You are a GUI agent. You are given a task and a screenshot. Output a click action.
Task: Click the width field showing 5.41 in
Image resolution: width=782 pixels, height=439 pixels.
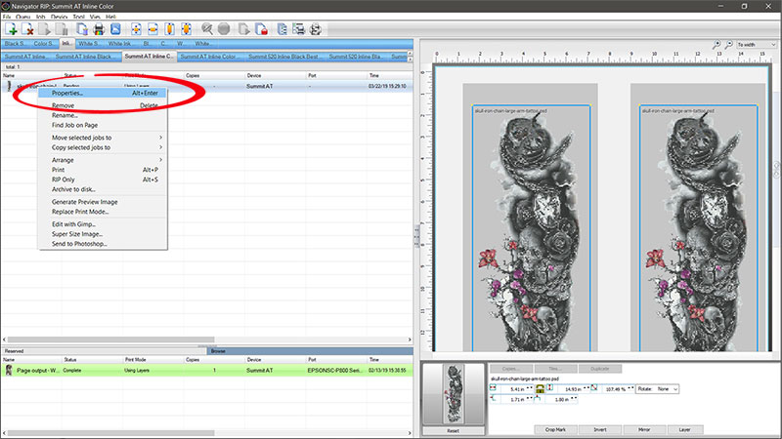(516, 389)
